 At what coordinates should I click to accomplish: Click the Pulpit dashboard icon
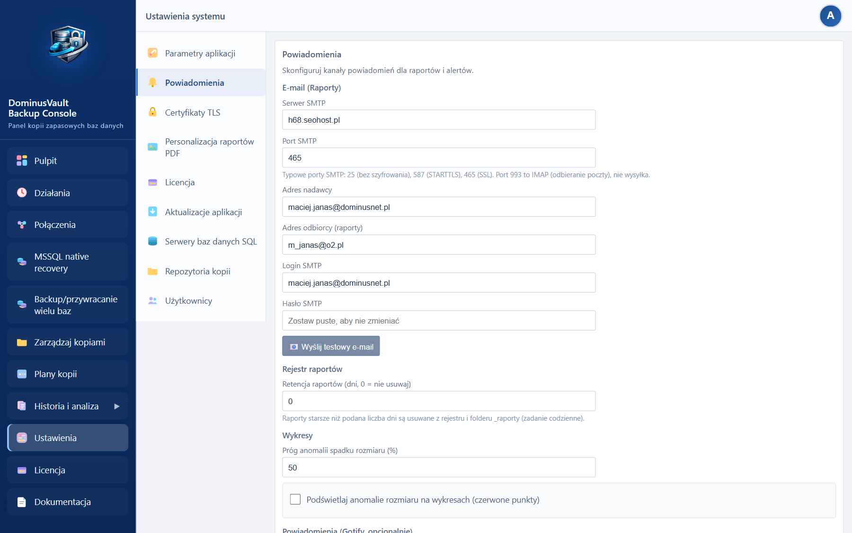pos(22,161)
